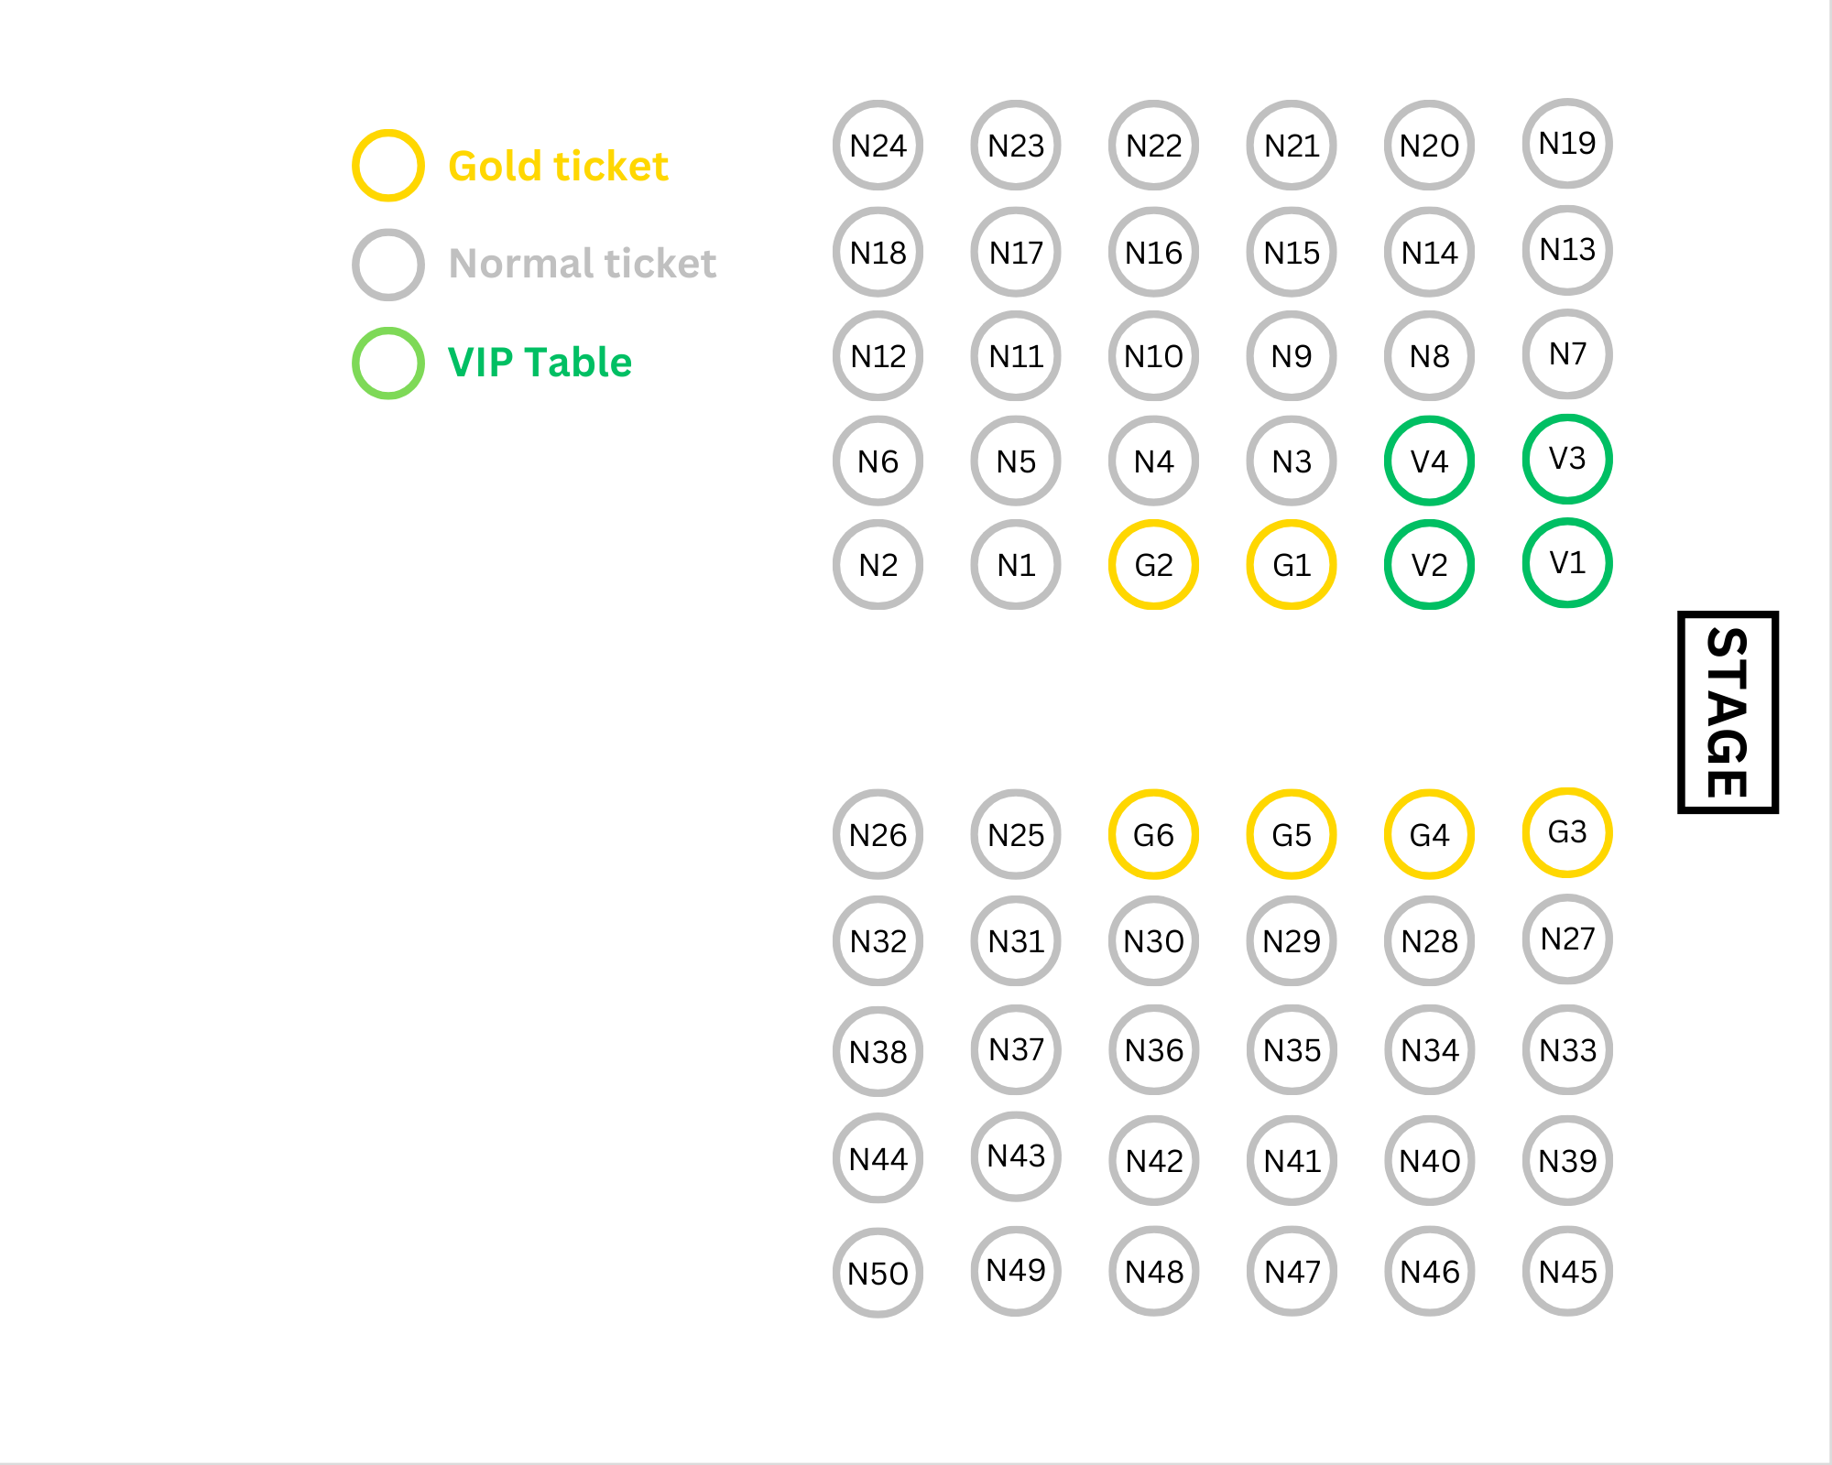
Task: Select VIP table seat V3
Action: [1567, 459]
